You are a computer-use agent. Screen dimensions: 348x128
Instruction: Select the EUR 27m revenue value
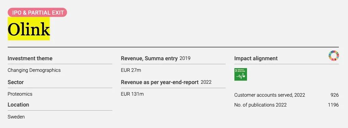pos(131,70)
